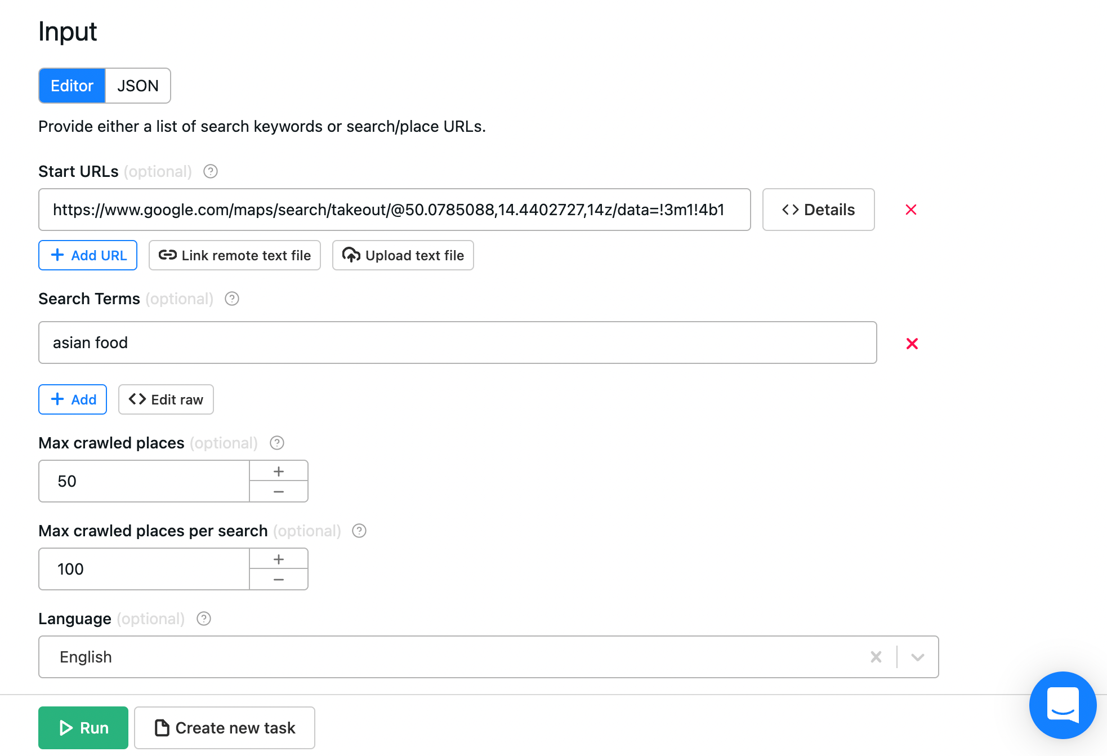Remove the asian food search term

point(912,344)
